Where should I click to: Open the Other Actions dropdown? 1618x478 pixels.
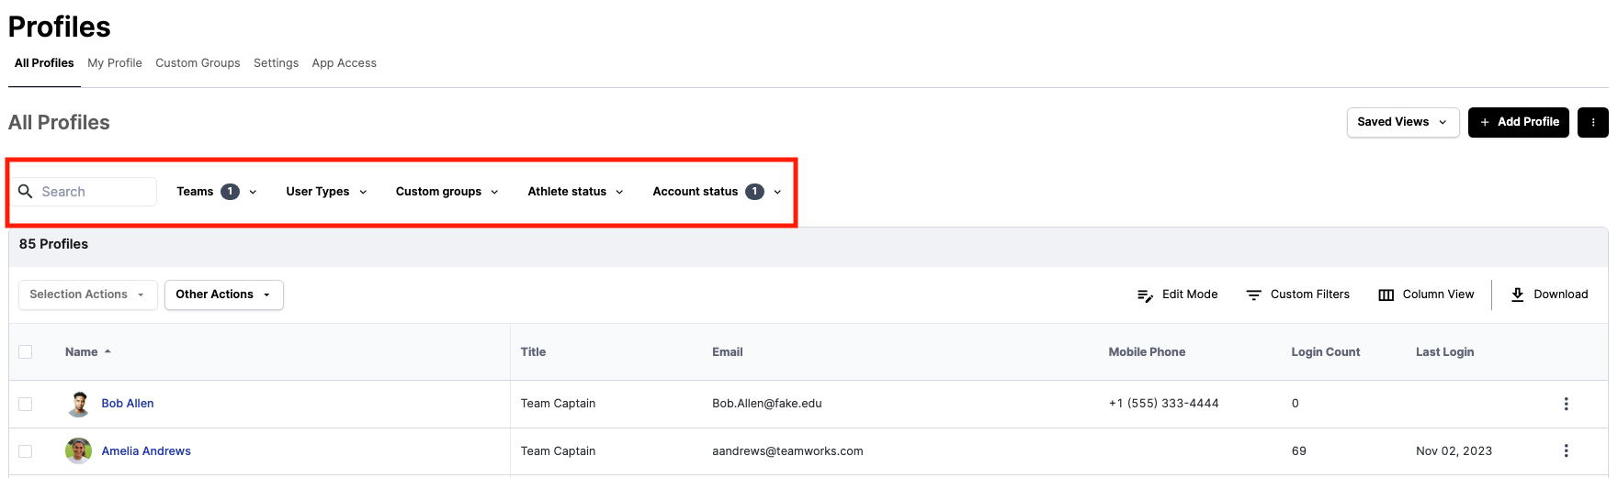(224, 295)
